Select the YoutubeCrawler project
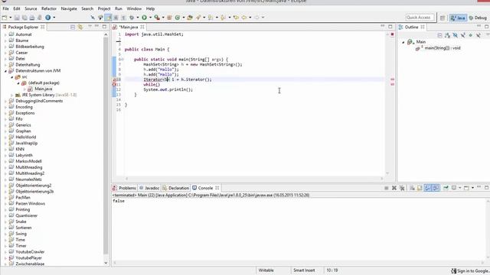 (x=30, y=252)
